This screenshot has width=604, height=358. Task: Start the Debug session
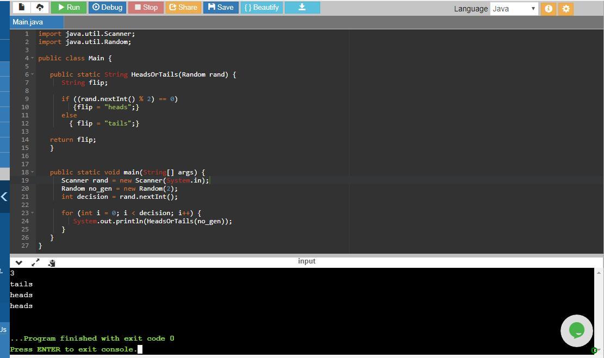pyautogui.click(x=107, y=8)
